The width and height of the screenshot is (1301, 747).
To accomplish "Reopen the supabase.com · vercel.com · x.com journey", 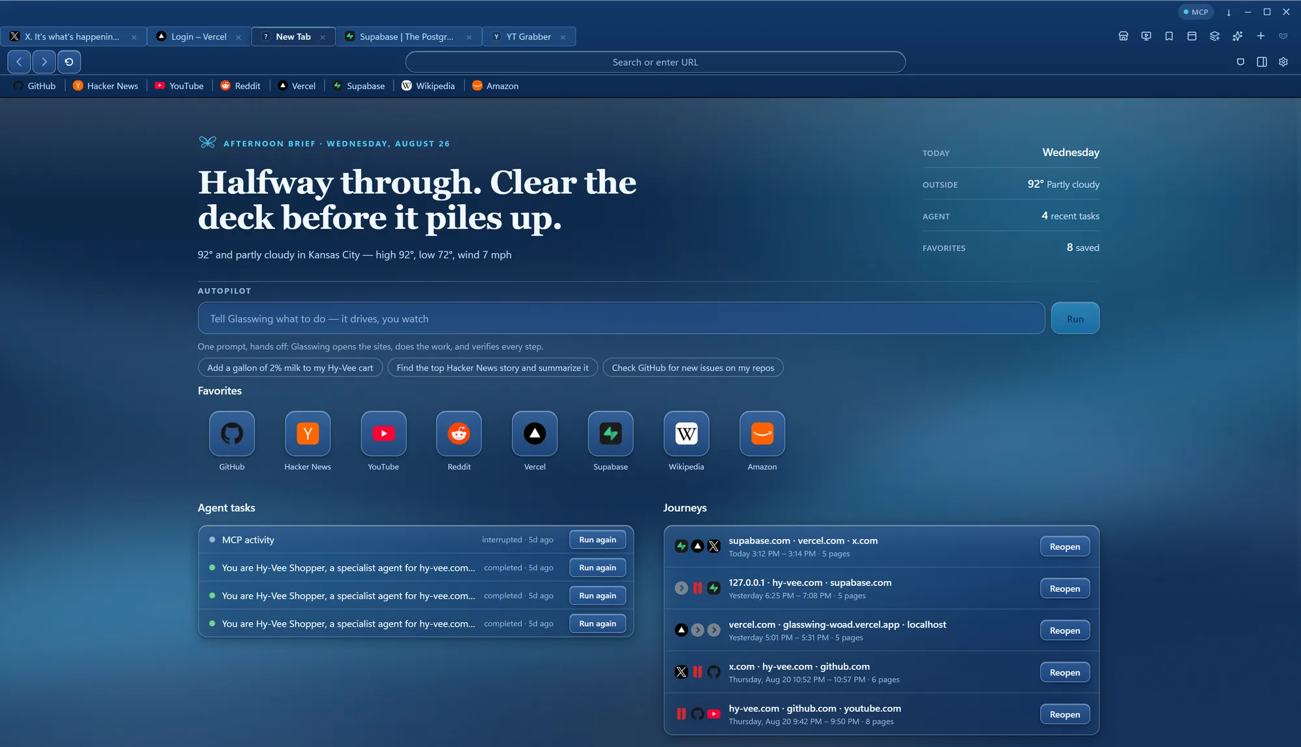I will coord(1065,547).
